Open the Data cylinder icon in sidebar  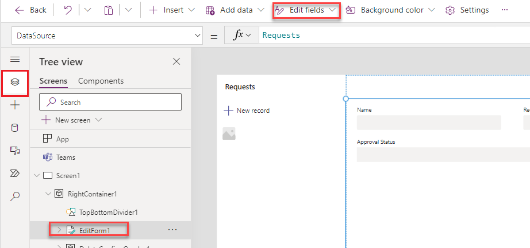tap(15, 128)
